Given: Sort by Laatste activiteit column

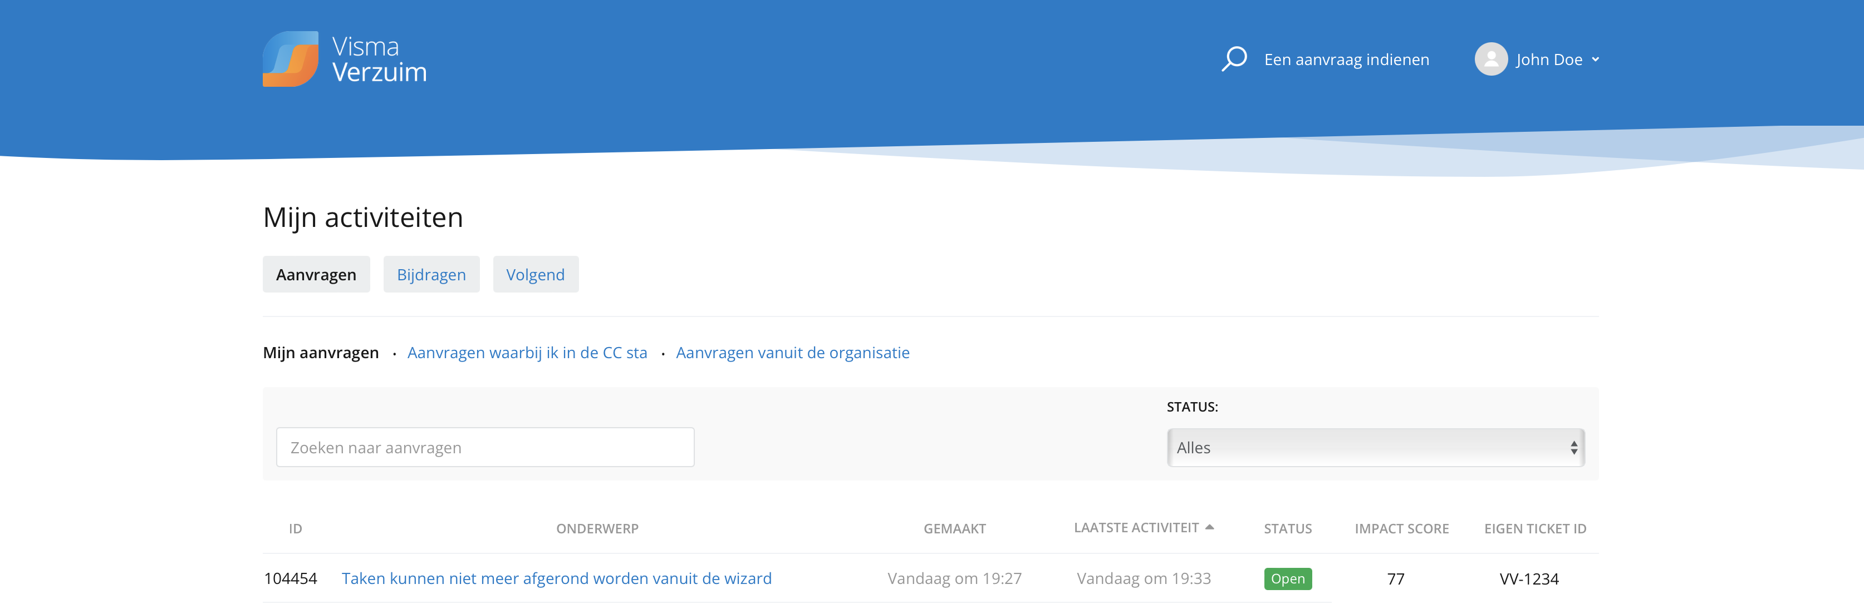Looking at the screenshot, I should [1136, 527].
